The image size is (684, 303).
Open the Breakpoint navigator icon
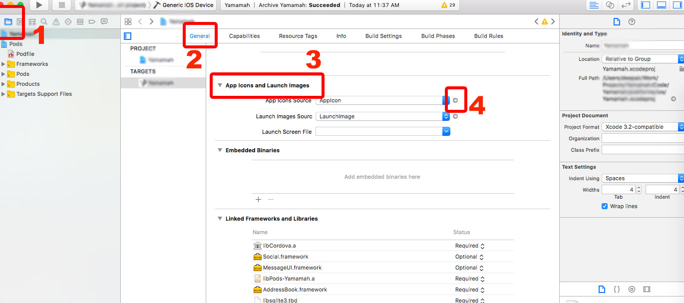92,22
